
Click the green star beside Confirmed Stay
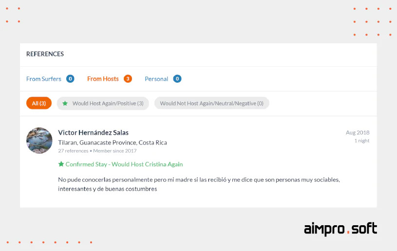61,164
